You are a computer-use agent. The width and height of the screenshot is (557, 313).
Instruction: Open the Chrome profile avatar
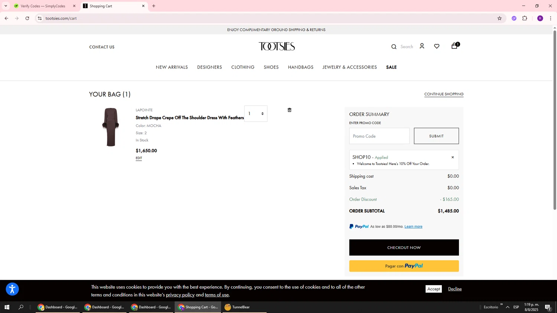540,18
